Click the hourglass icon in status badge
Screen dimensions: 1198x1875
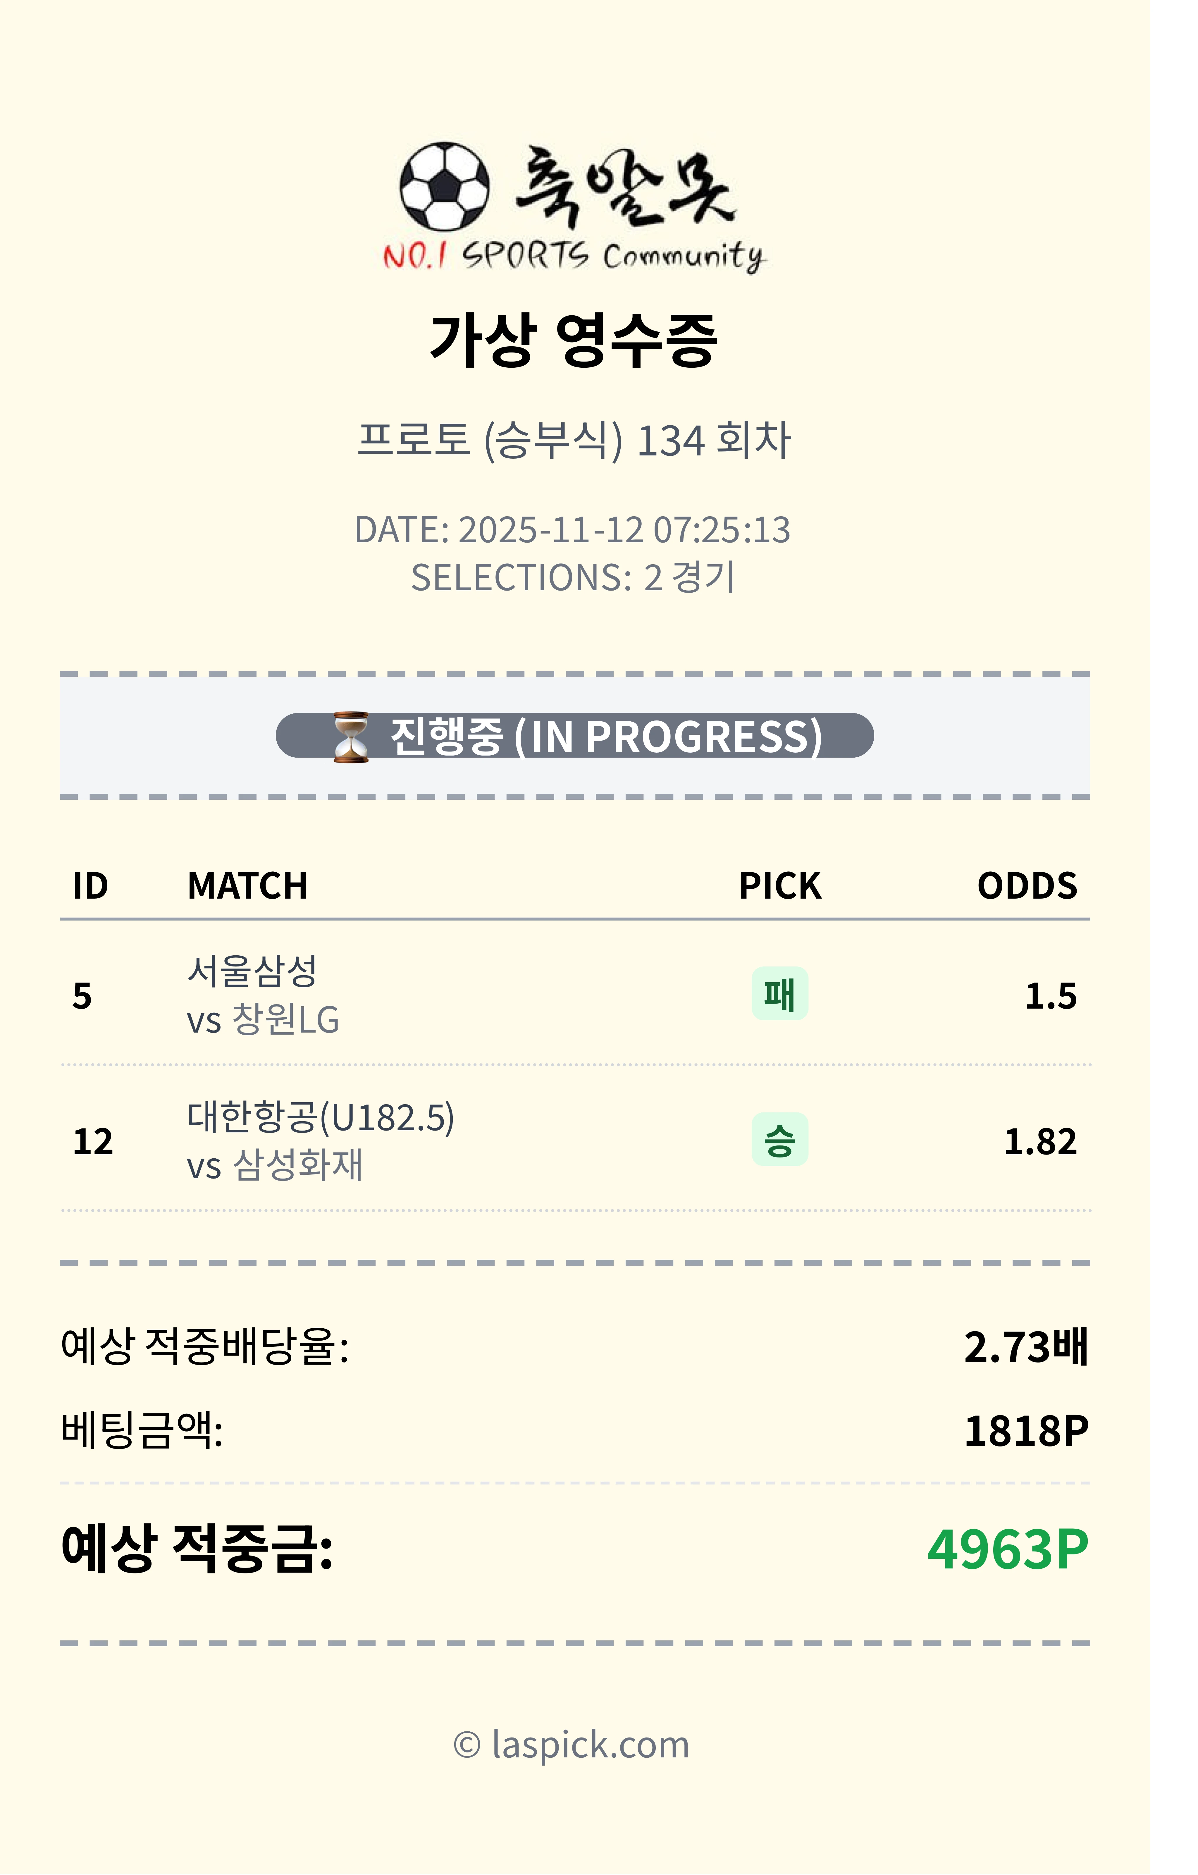pyautogui.click(x=351, y=737)
